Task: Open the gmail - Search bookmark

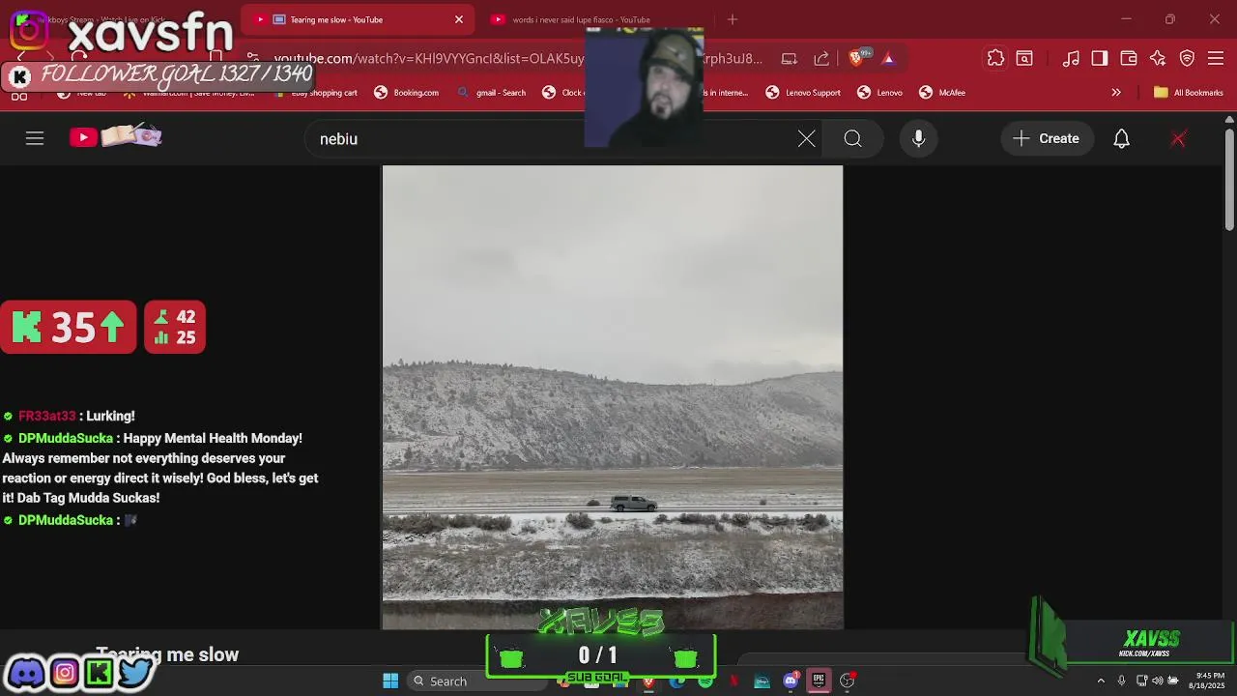Action: point(491,92)
